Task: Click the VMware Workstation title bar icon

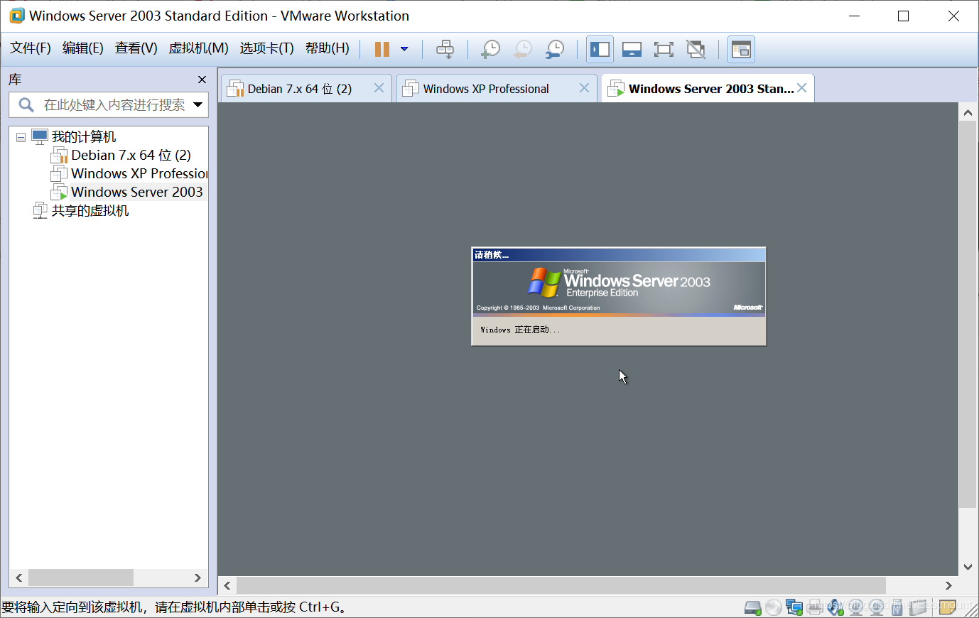Action: (x=17, y=16)
